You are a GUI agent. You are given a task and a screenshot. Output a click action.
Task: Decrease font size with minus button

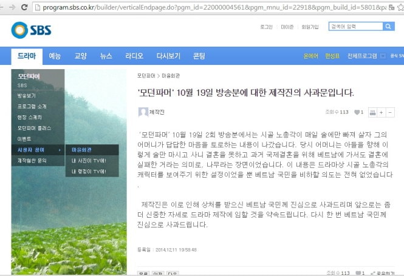tap(390, 112)
